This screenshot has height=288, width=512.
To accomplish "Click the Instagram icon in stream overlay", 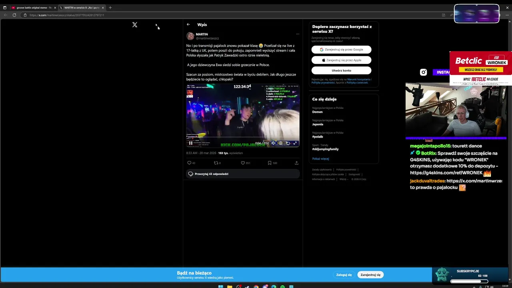I will (423, 72).
